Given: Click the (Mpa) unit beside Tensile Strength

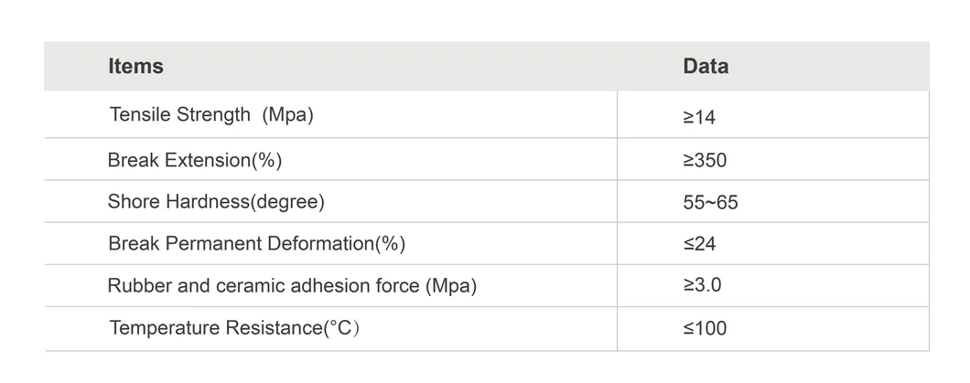Looking at the screenshot, I should coord(287,115).
